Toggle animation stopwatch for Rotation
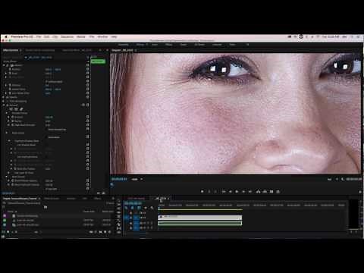364x273 pixels. click(10, 85)
